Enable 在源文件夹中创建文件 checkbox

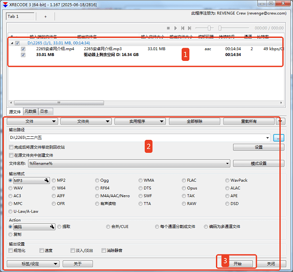click(x=11, y=155)
